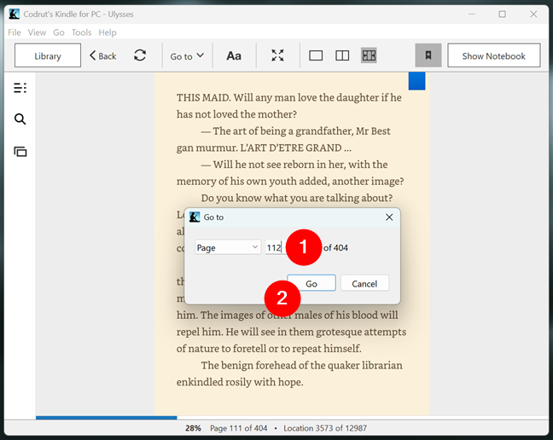Viewport: 553px width, 440px height.
Task: Open the File menu
Action: click(x=14, y=32)
